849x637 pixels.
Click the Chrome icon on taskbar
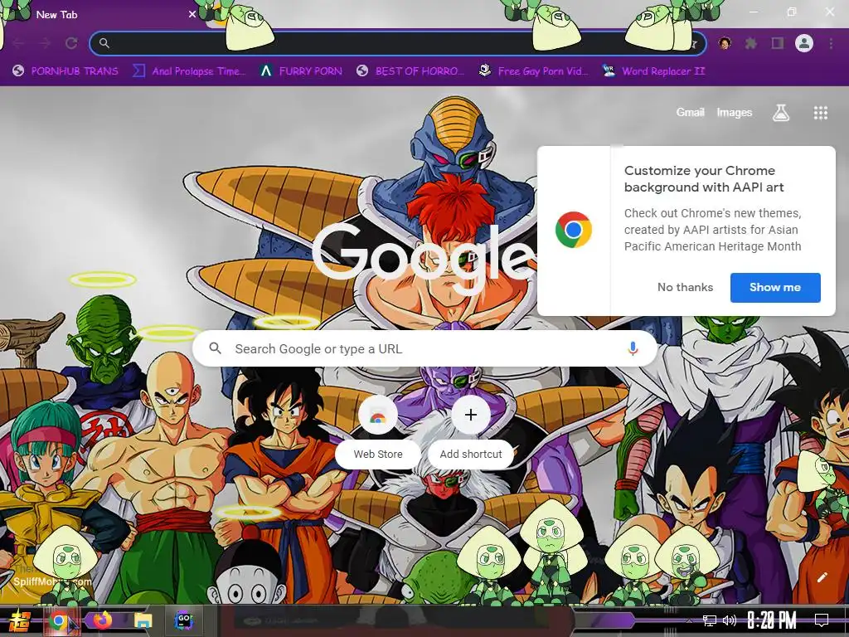59,620
